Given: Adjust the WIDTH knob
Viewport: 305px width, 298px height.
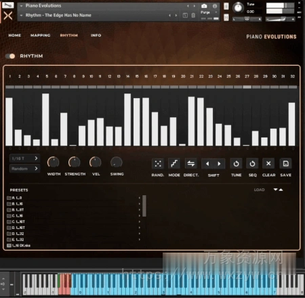Looking at the screenshot, I should tap(54, 163).
